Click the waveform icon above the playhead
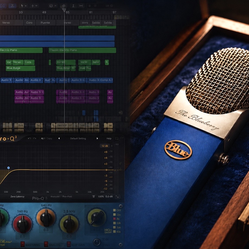The height and width of the screenshot is (249, 249). click(64, 6)
